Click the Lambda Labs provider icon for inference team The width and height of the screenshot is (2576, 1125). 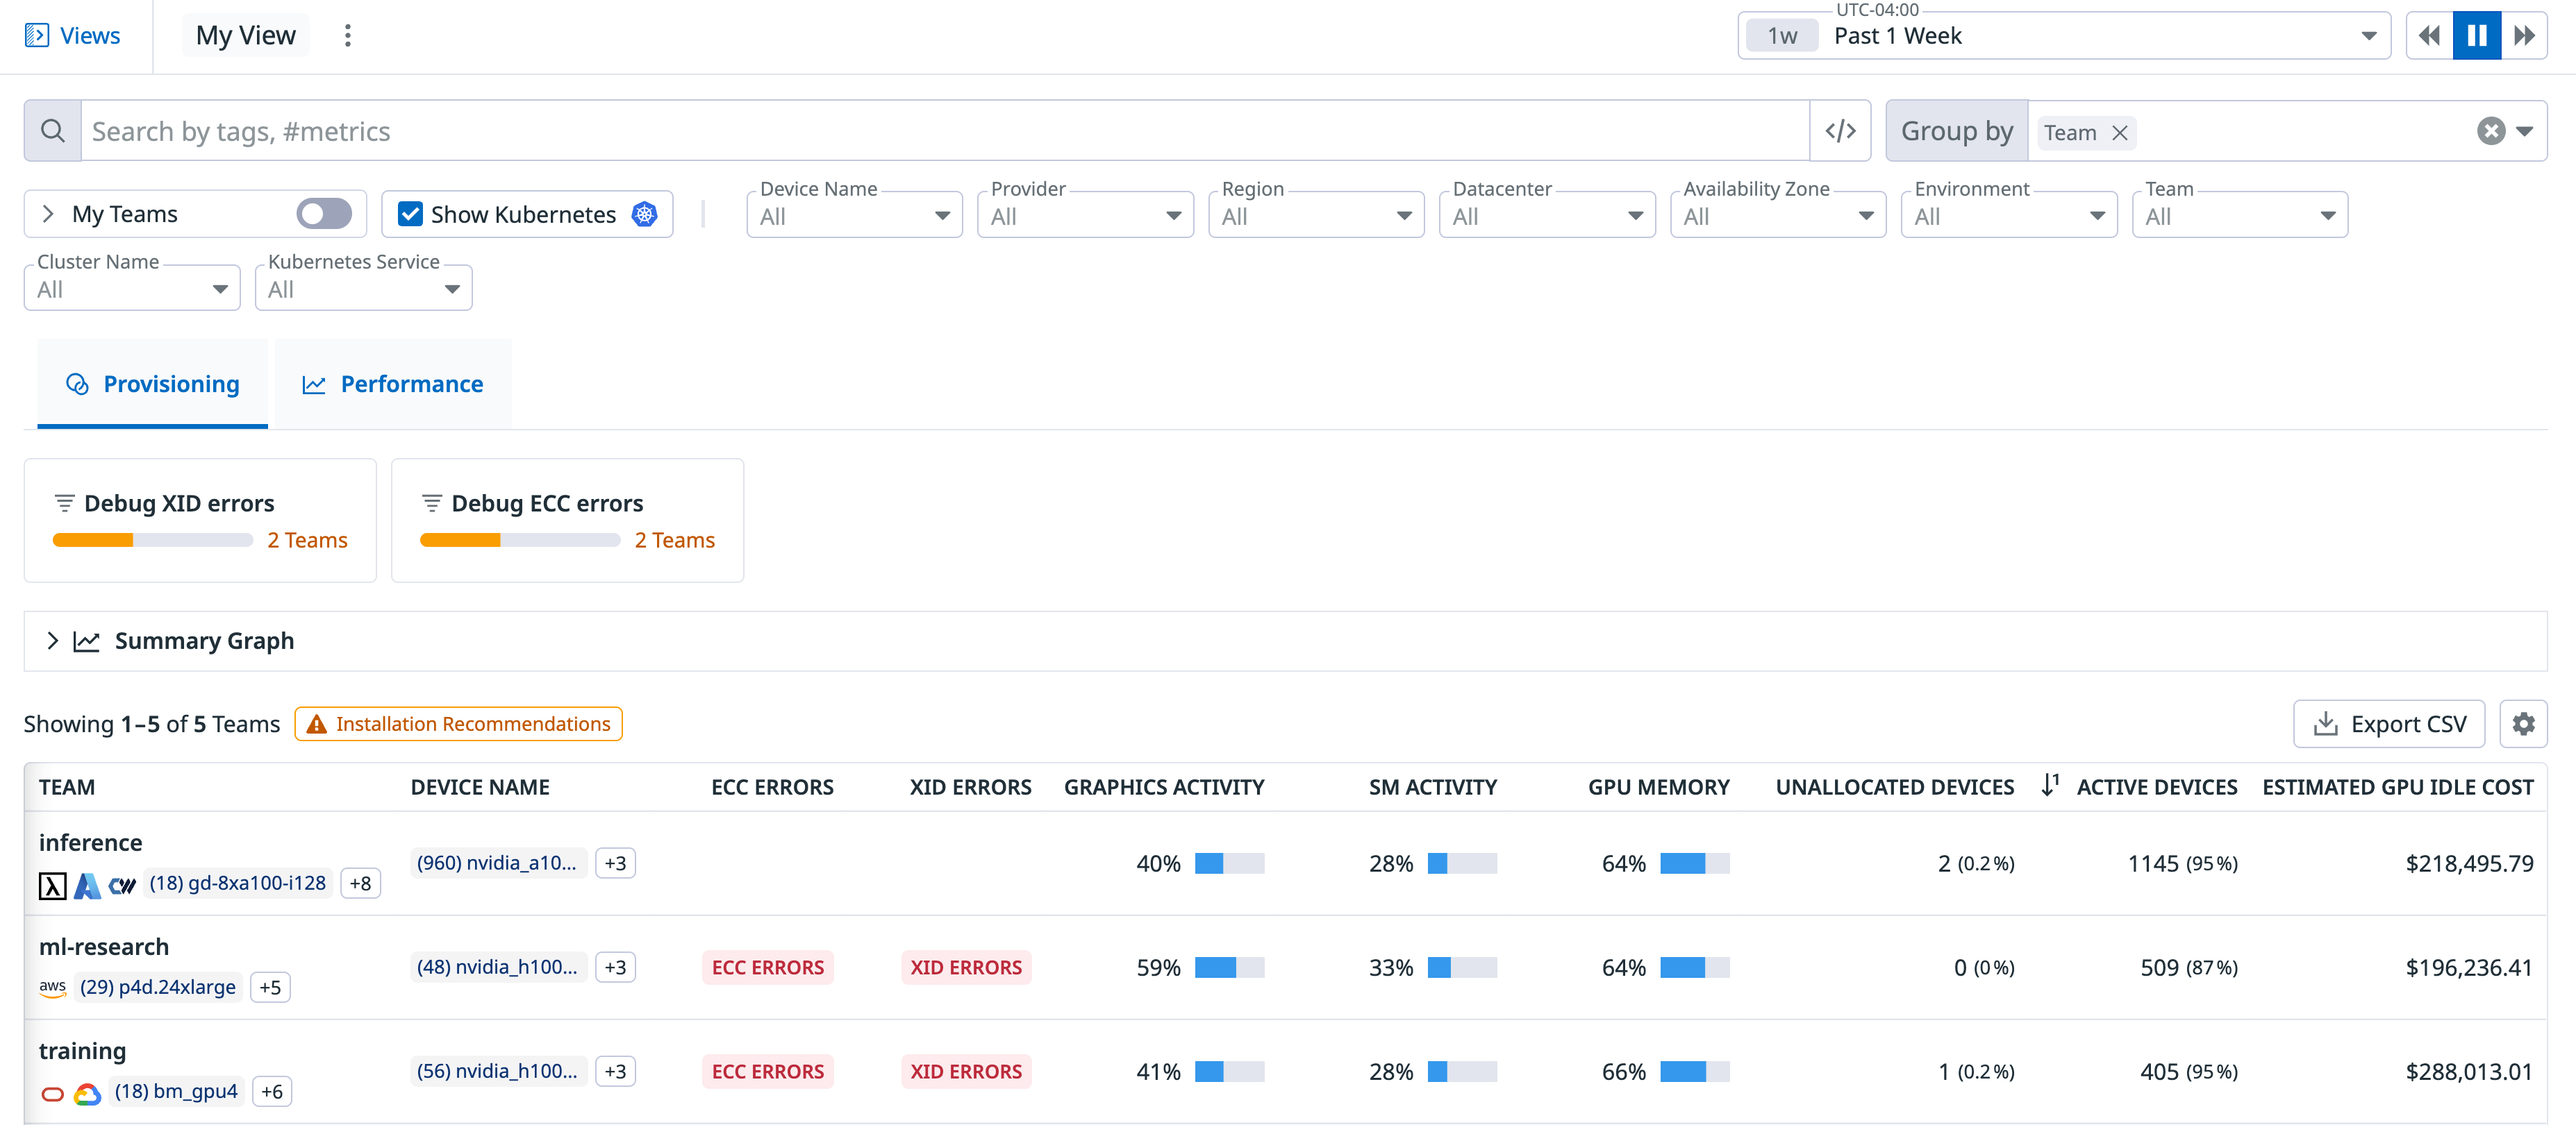(52, 885)
